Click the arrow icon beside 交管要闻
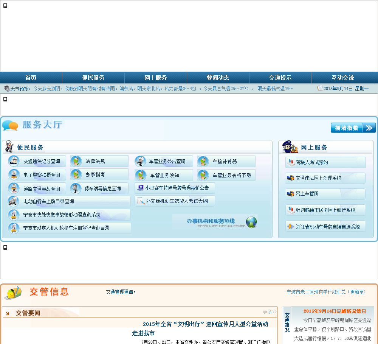 [8, 314]
